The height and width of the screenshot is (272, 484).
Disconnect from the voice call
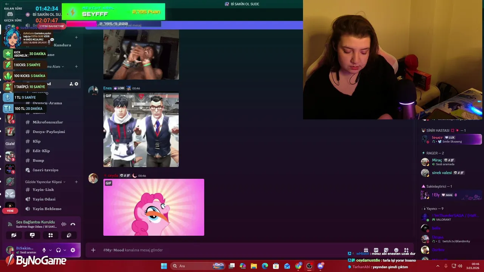point(73,224)
